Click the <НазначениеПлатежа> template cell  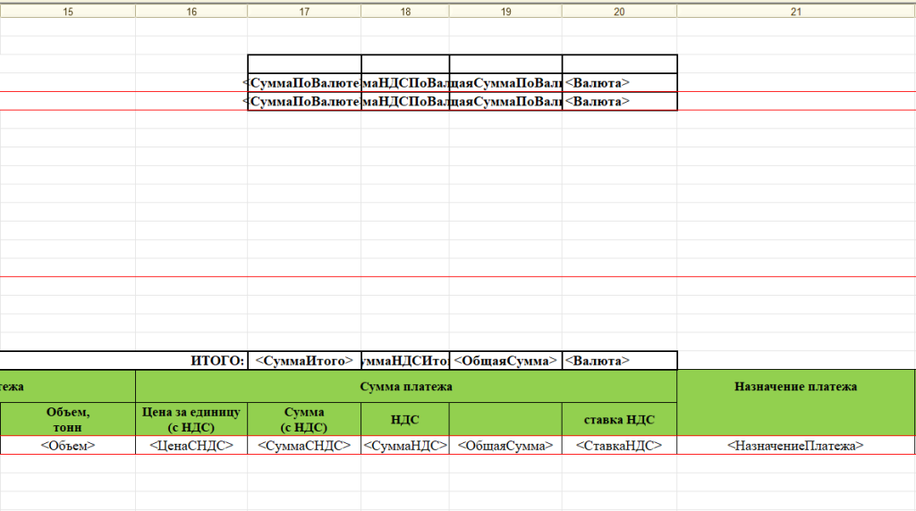795,445
